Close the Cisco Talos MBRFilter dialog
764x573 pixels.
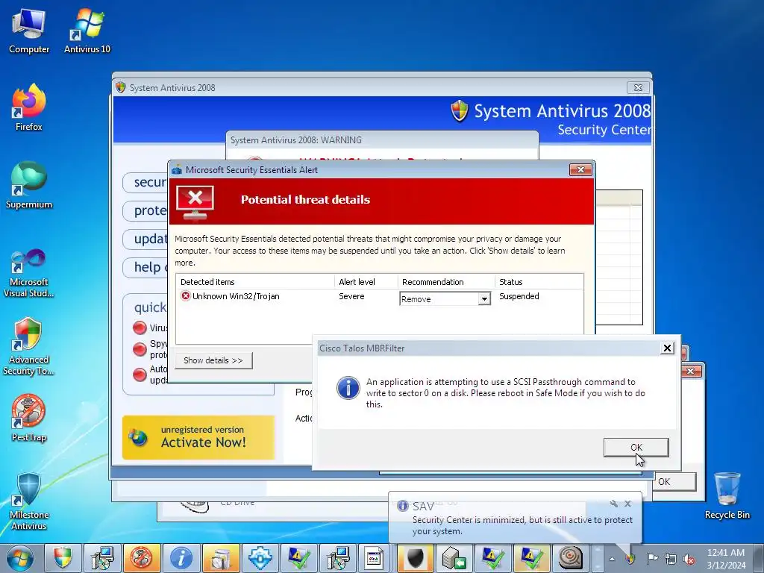coord(667,348)
